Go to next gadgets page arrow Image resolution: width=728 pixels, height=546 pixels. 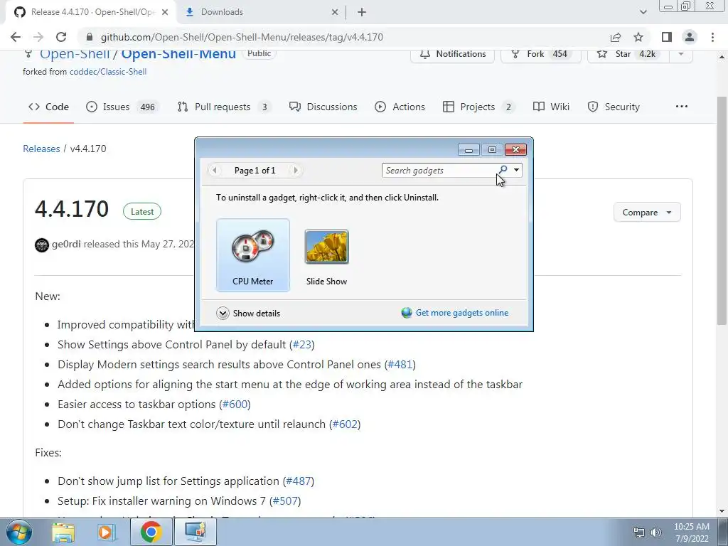(296, 171)
